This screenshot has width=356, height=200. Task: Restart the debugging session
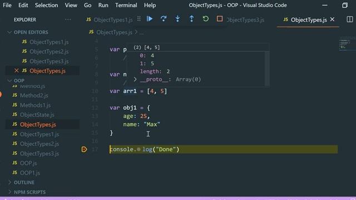[x=205, y=19]
